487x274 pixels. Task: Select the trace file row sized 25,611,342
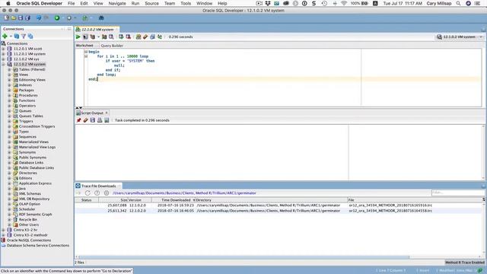pos(279,211)
